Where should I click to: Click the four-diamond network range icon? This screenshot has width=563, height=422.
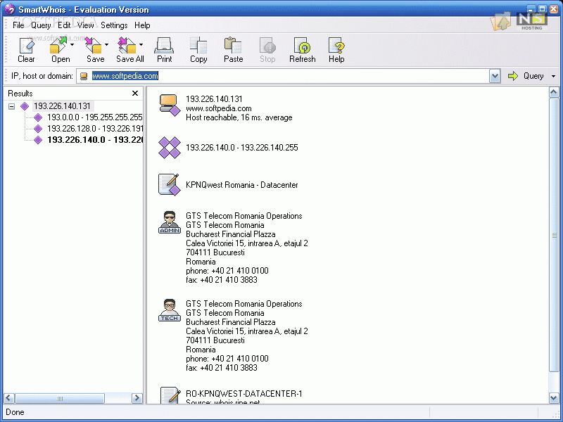[170, 148]
